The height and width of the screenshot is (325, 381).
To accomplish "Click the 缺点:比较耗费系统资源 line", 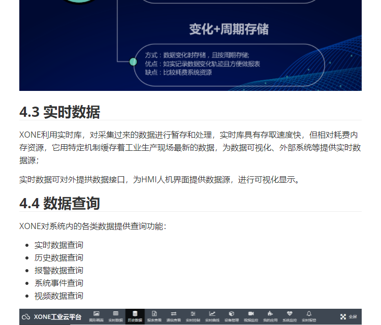I will (178, 73).
